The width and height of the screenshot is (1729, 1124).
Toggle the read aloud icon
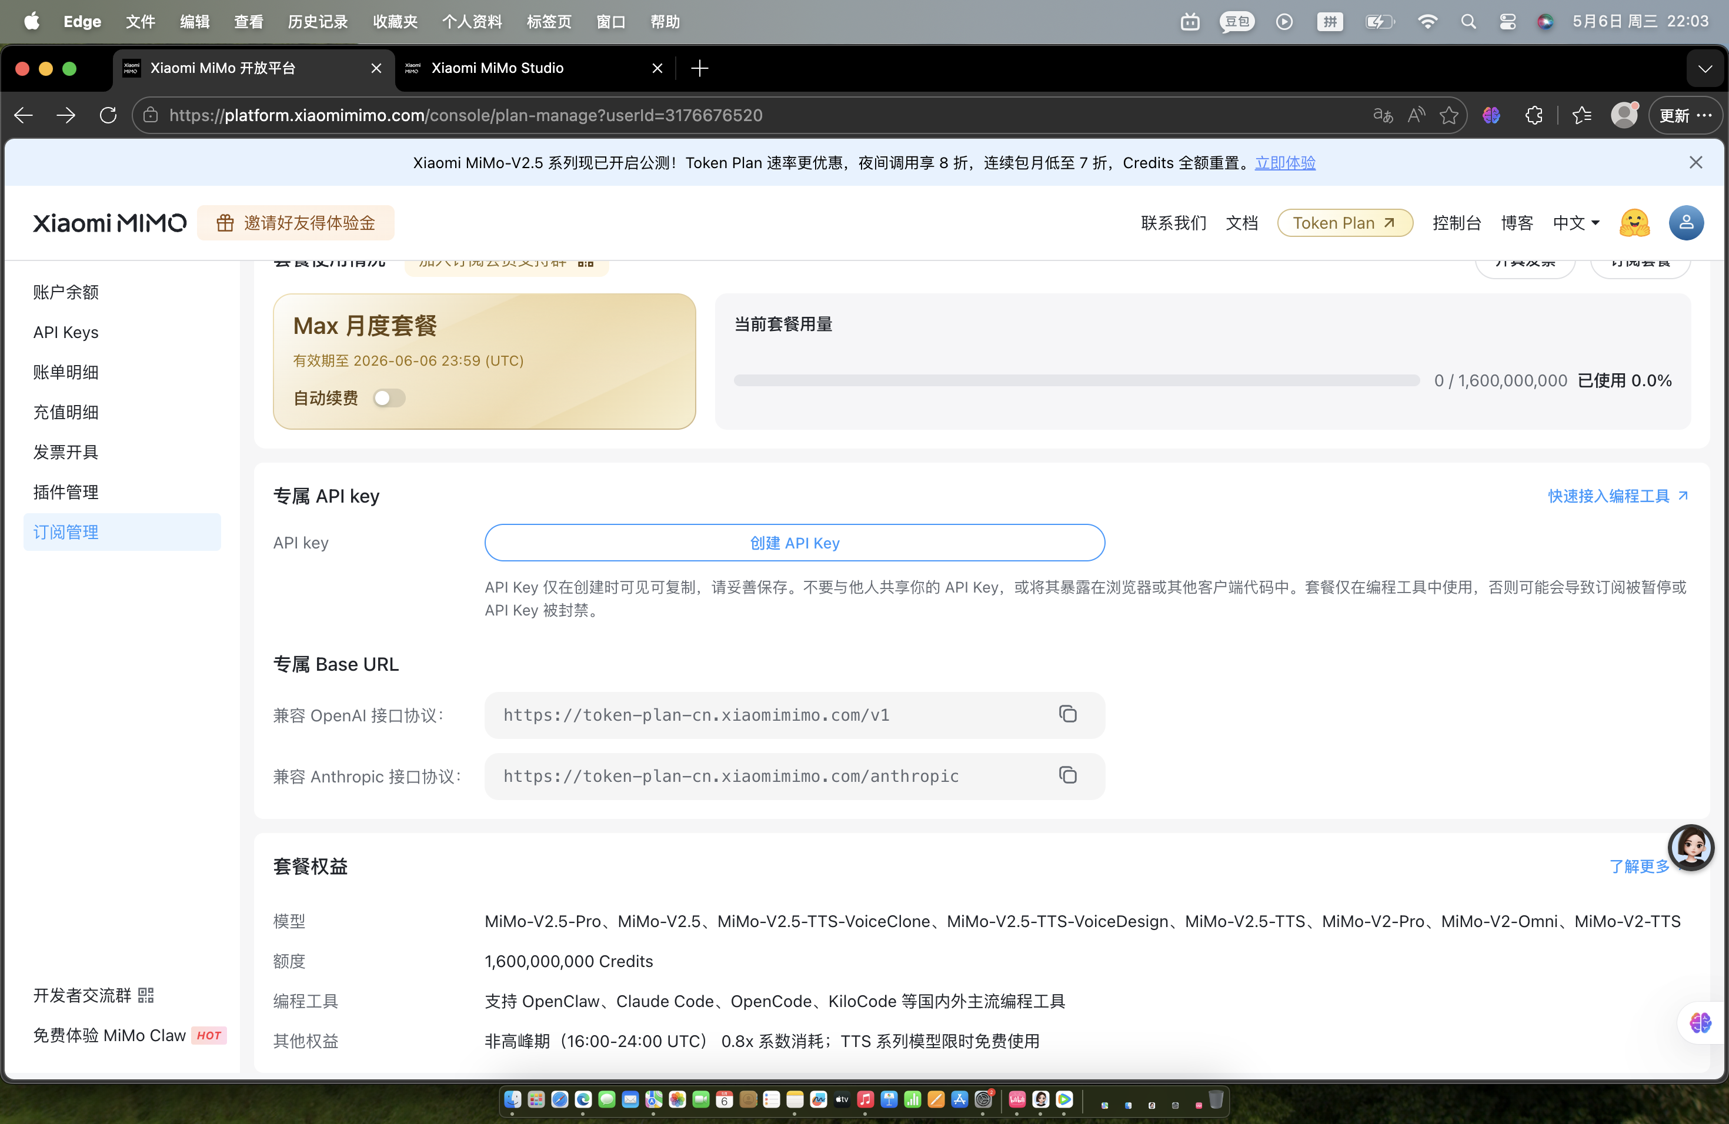(x=1416, y=115)
